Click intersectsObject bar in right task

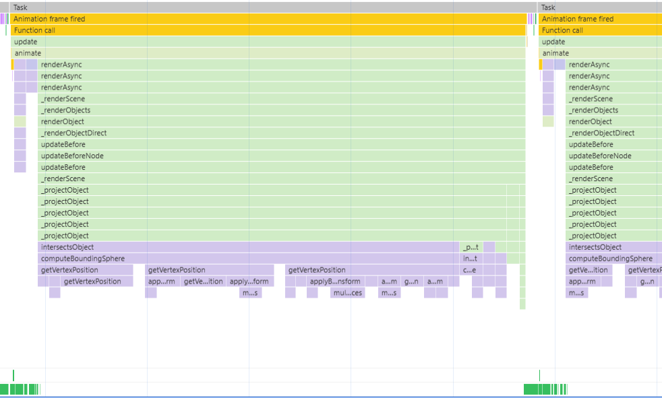(x=614, y=246)
